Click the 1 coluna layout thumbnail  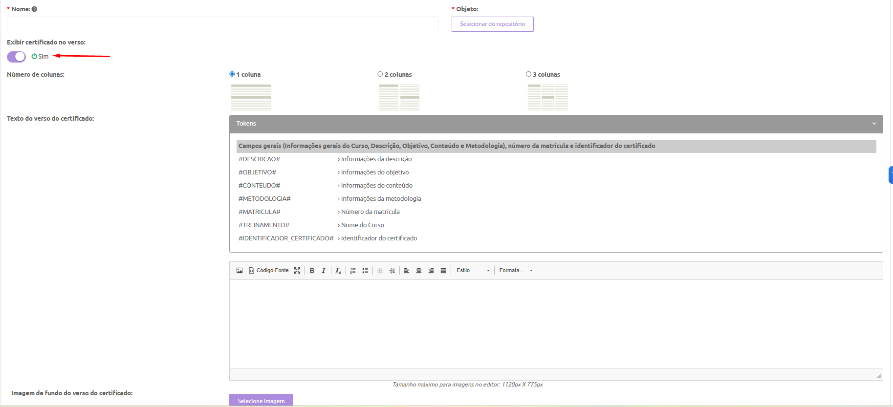point(251,97)
